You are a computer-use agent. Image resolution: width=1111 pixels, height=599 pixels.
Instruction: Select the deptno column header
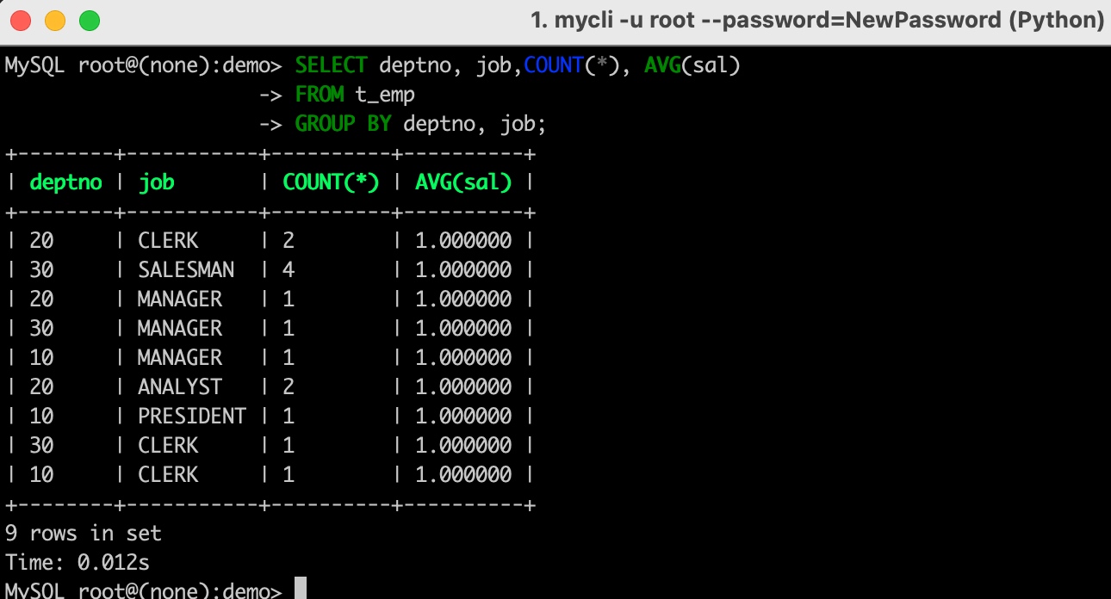tap(65, 182)
